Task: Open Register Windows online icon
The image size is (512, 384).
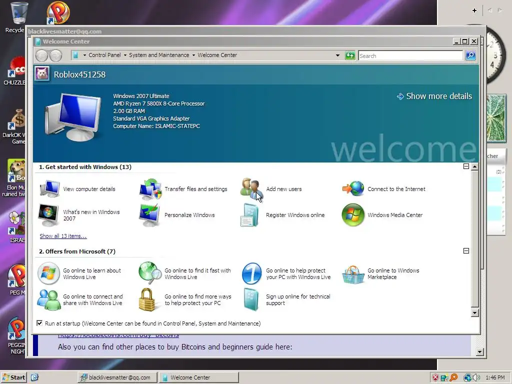Action: 250,215
